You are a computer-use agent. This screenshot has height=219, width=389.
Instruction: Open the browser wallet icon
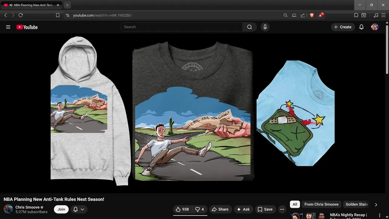click(364, 15)
